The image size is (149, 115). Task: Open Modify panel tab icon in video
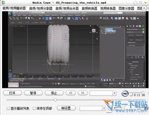pyautogui.click(x=131, y=26)
